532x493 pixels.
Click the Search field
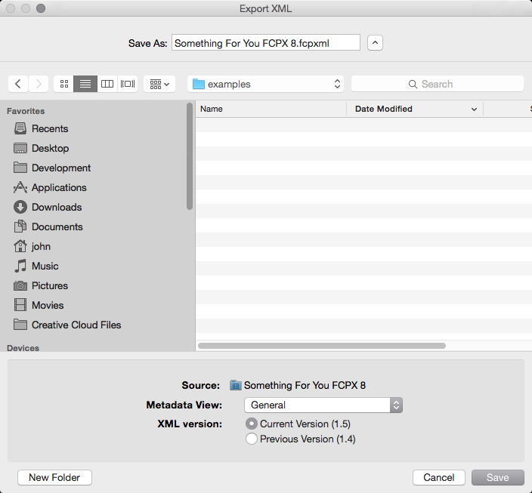tap(438, 84)
